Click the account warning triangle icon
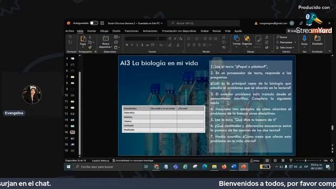The height and width of the screenshot is (189, 336). tap(256, 23)
